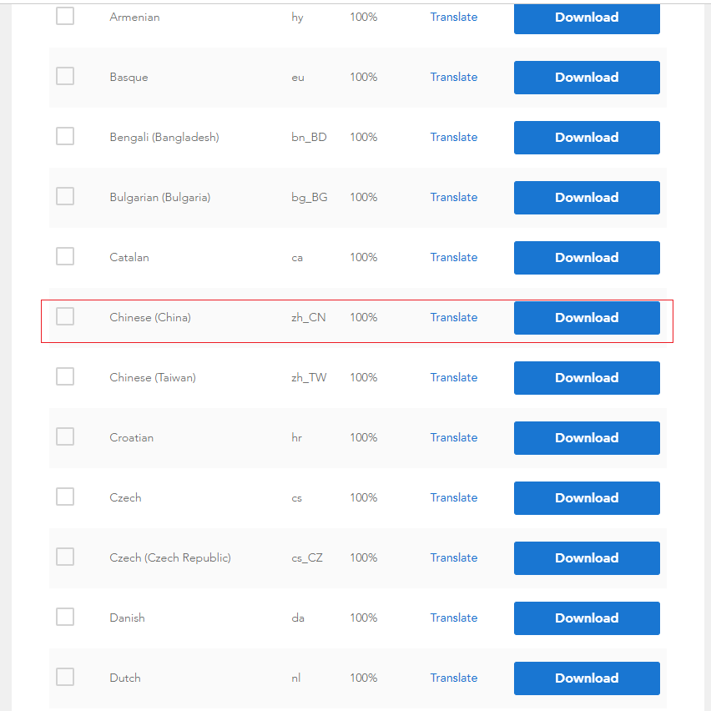Click the 'hy' locale code
The height and width of the screenshot is (711, 711).
click(x=297, y=18)
